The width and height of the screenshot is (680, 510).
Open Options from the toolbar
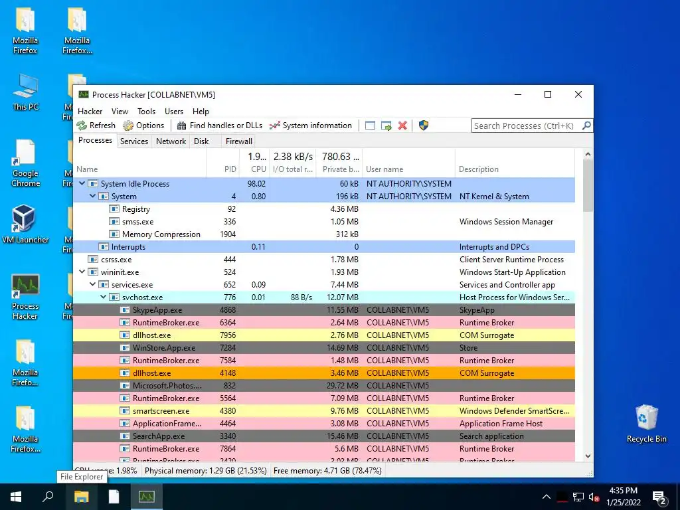143,126
